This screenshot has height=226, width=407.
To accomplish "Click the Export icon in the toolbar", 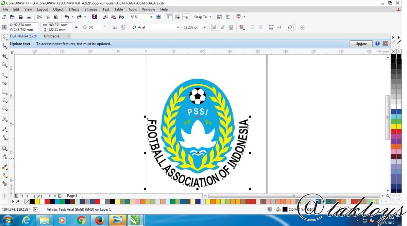I will point(113,17).
